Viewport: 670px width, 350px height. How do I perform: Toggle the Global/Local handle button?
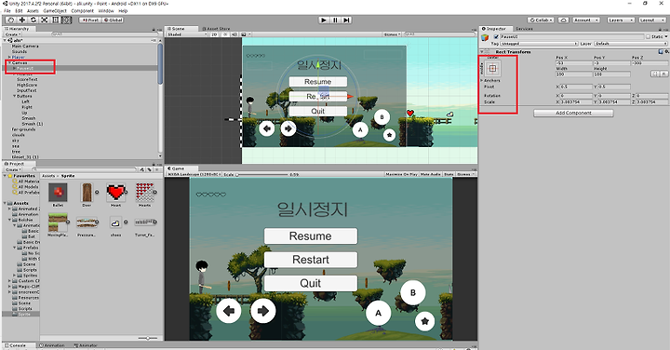[x=114, y=20]
